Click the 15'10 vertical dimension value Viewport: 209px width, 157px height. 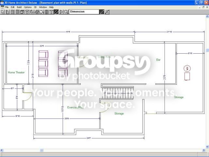tap(63, 109)
